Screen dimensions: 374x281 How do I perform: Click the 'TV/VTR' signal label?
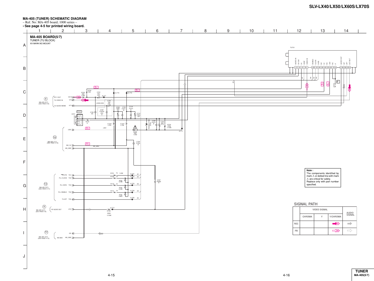(64, 175)
